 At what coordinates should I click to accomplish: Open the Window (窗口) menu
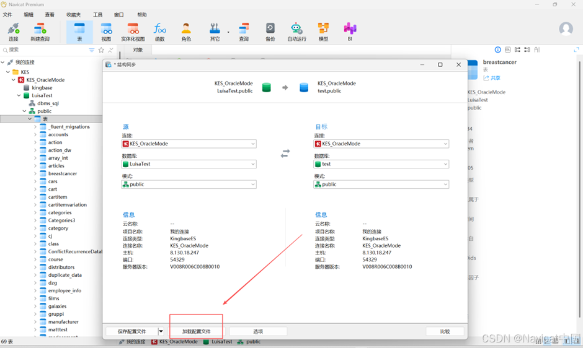point(119,14)
